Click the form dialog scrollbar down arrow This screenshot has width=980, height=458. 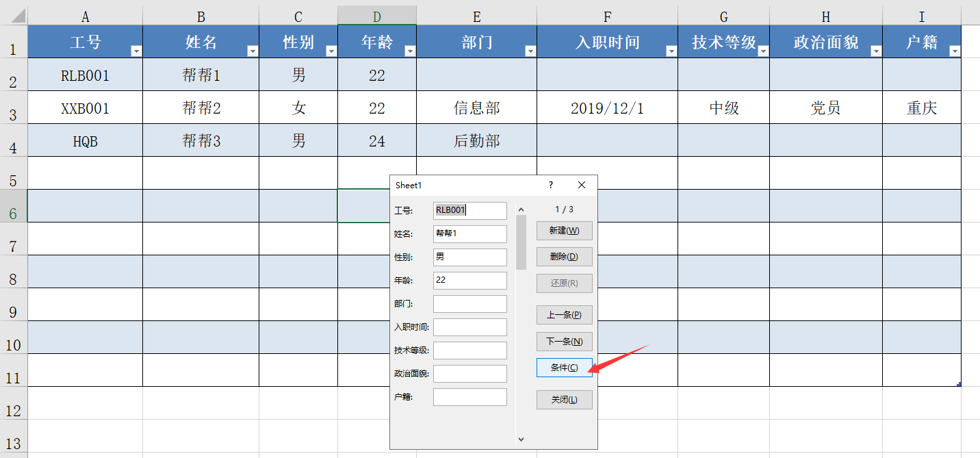point(521,439)
